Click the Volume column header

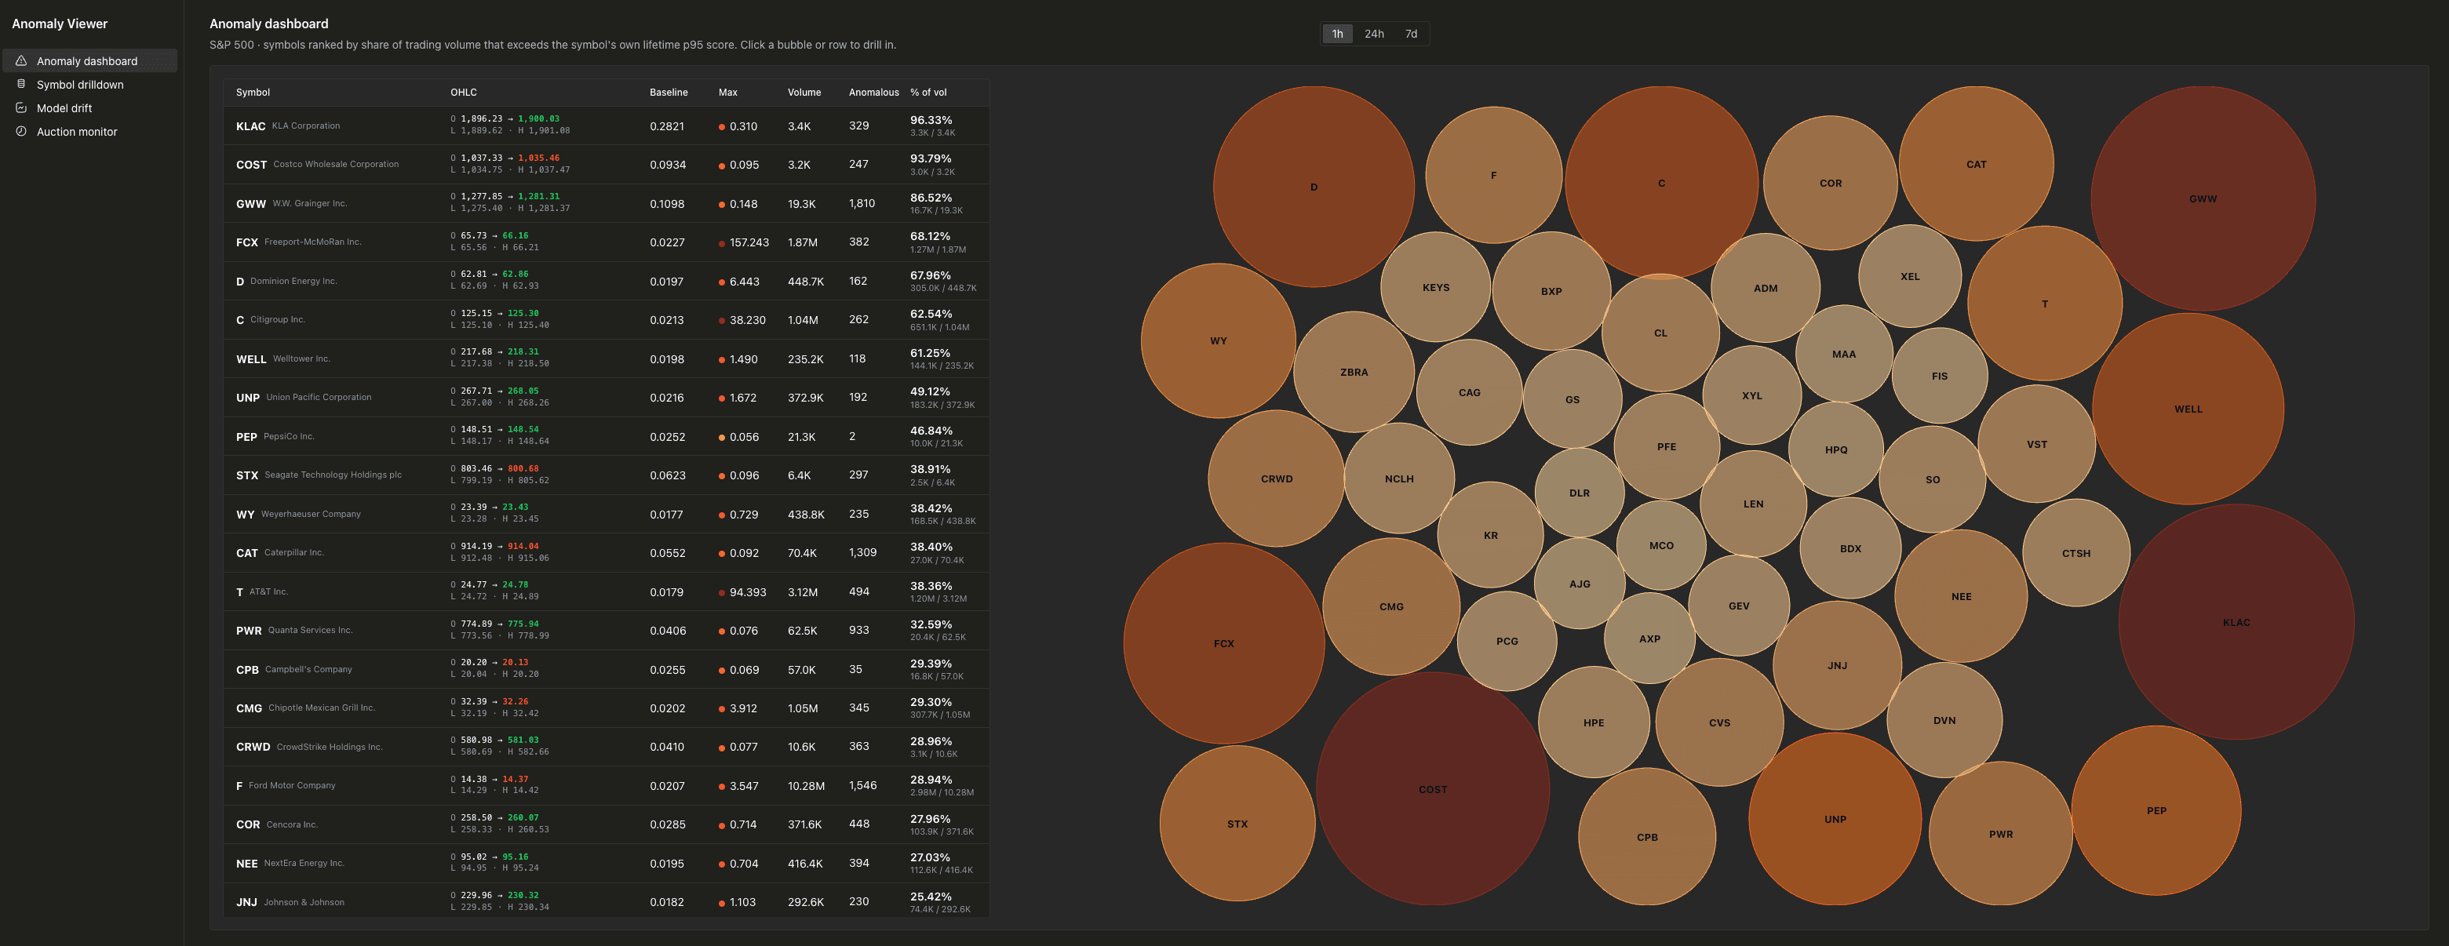804,93
